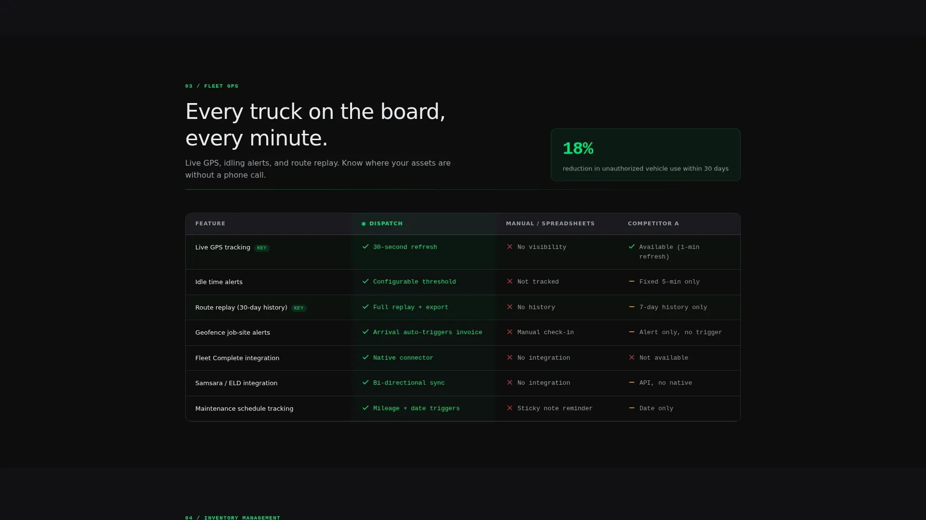Click the Bi-directional sync text
Viewport: 926px width, 520px height.
tap(409, 383)
